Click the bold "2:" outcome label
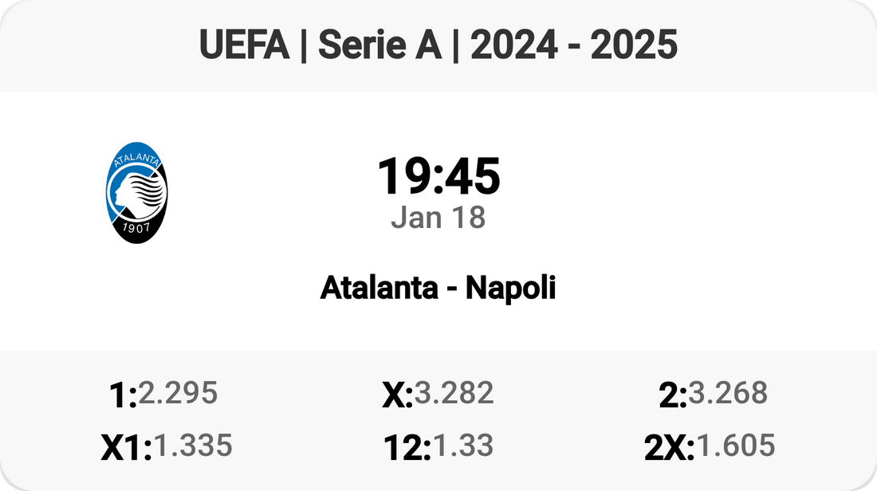877x491 pixels. 673,395
